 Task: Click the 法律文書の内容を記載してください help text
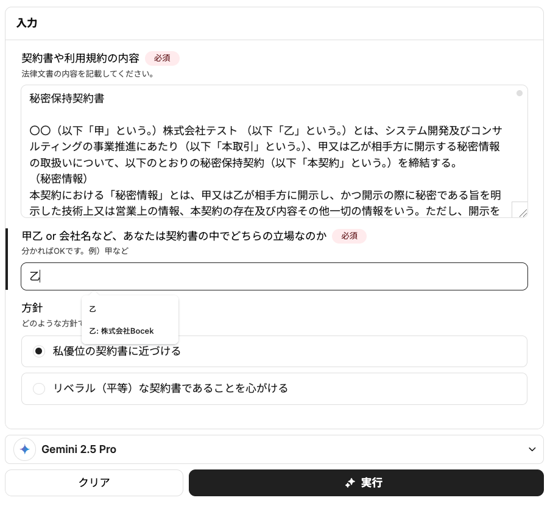click(x=87, y=74)
